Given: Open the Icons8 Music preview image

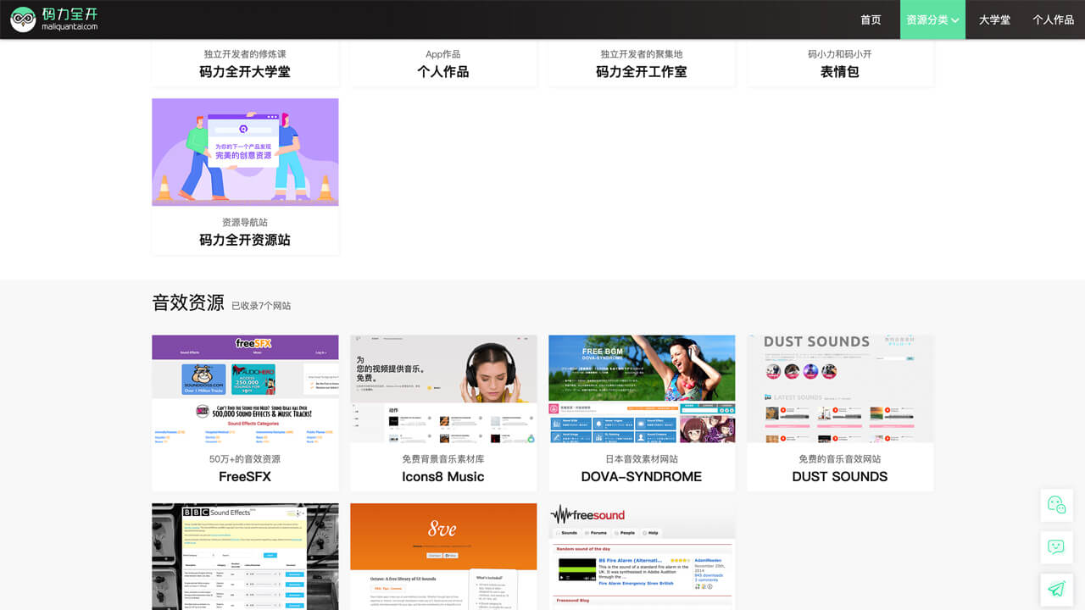Looking at the screenshot, I should 443,388.
